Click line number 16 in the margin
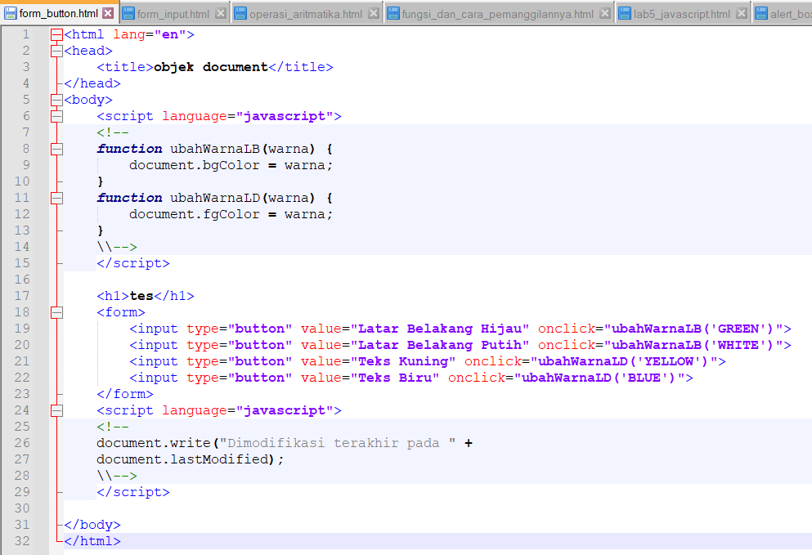The image size is (812, 555). (x=22, y=280)
